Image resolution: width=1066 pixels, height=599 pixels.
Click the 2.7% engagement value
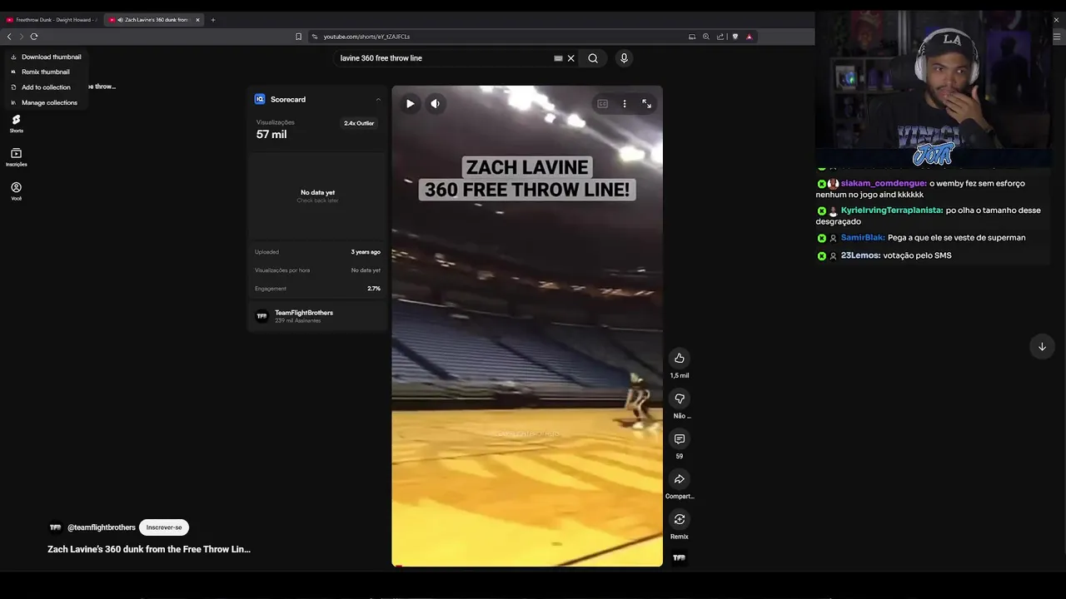(x=374, y=289)
